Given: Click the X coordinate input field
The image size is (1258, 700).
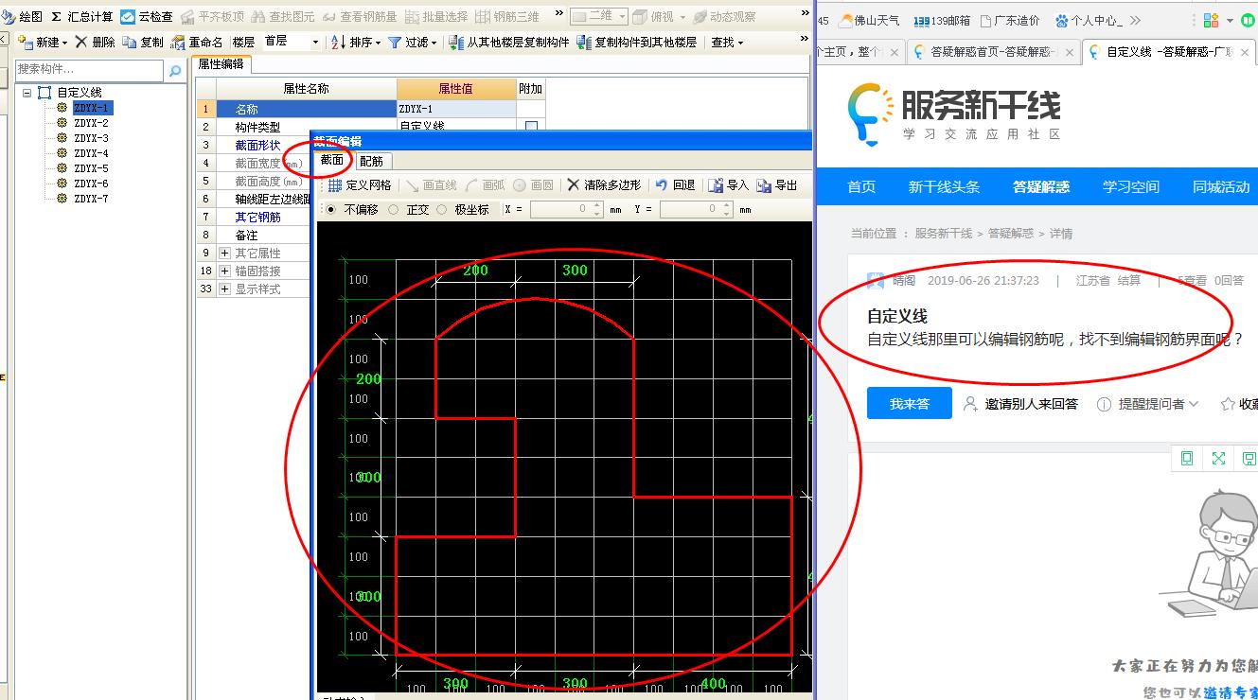Looking at the screenshot, I should click(566, 210).
